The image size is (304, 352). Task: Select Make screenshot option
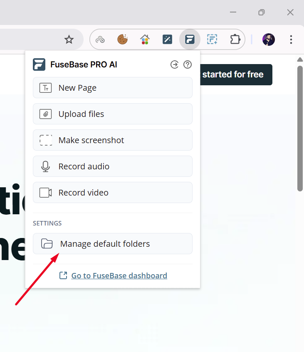(x=112, y=140)
